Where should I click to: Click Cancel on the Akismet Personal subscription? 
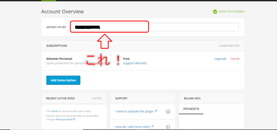click(x=235, y=59)
